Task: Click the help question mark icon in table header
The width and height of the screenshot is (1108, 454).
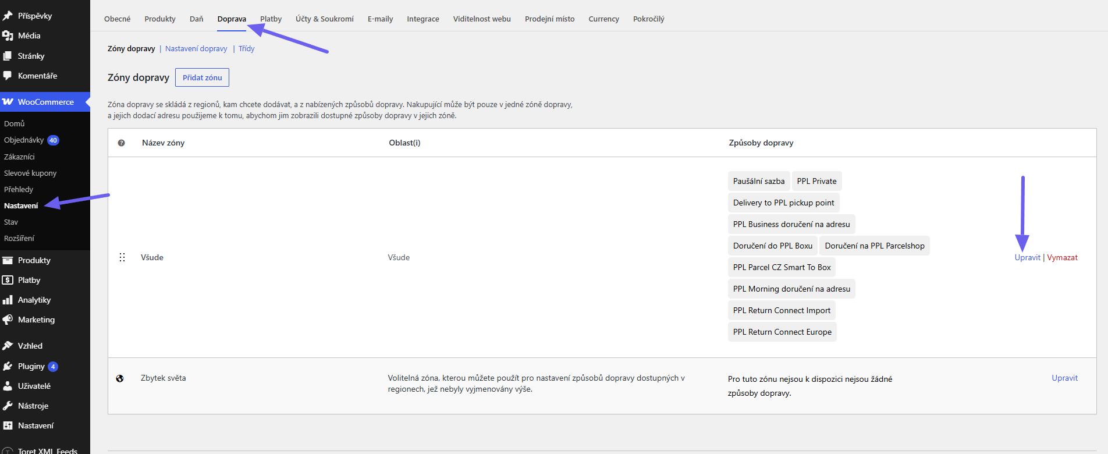Action: point(121,143)
